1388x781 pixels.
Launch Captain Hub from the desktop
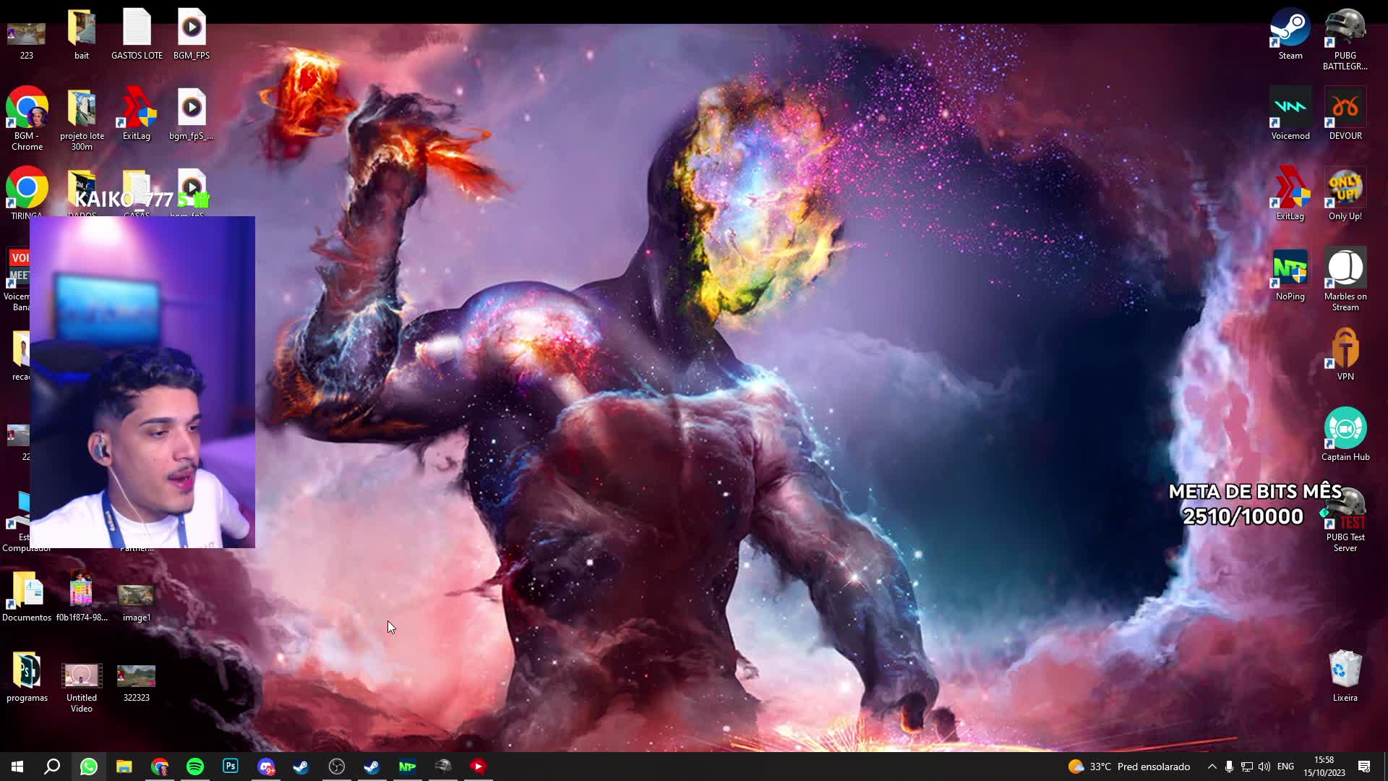[x=1345, y=435]
